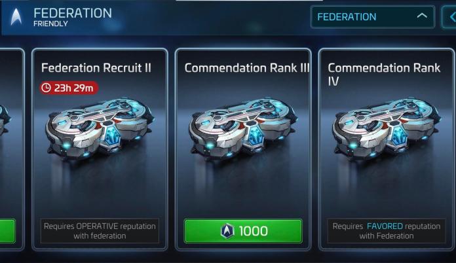Image resolution: width=456 pixels, height=263 pixels.
Task: Click the Requires FAVORED reputation notice
Action: tap(387, 231)
